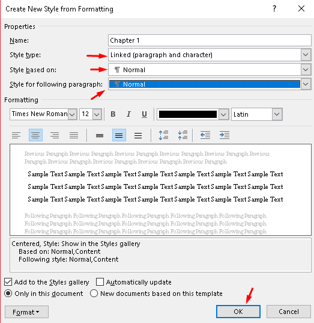Select New documents based on this template
The width and height of the screenshot is (314, 323).
[94, 294]
